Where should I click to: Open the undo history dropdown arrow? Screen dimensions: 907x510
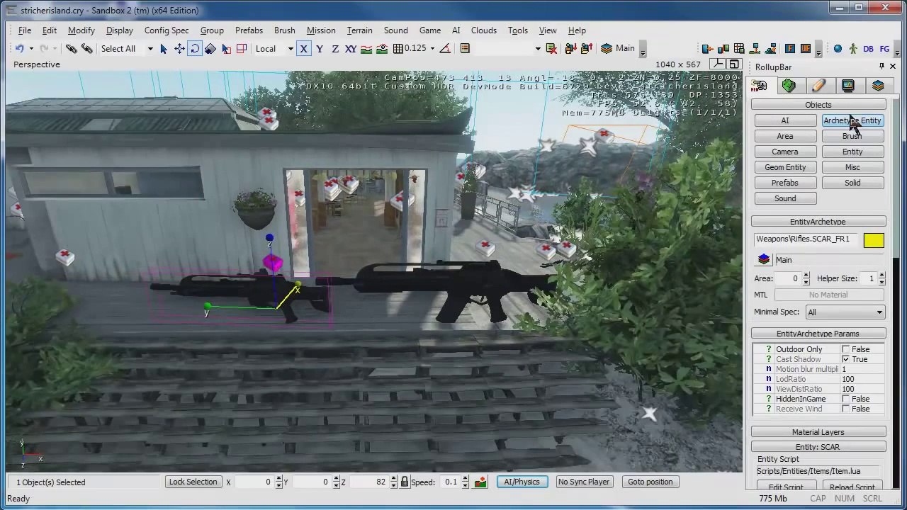(31, 49)
